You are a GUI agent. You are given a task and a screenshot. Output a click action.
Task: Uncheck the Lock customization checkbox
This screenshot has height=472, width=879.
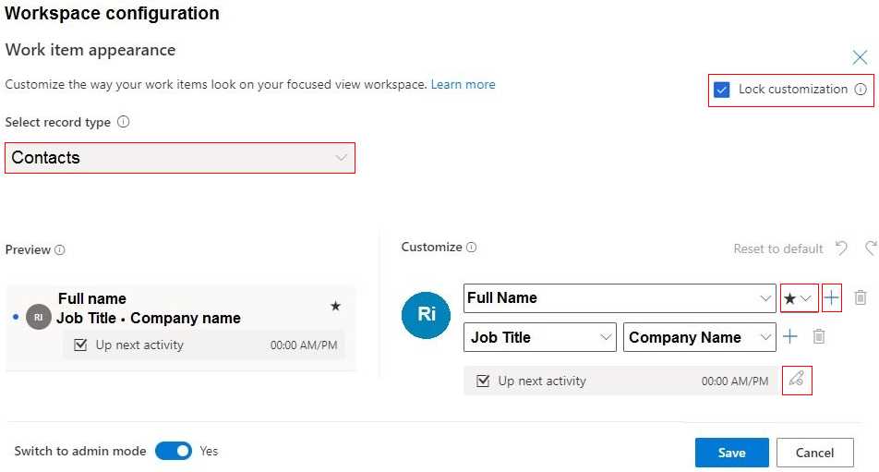(x=722, y=90)
